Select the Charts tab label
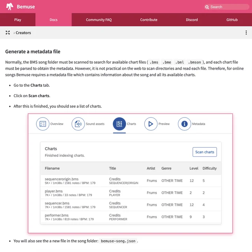 [x=132, y=124]
